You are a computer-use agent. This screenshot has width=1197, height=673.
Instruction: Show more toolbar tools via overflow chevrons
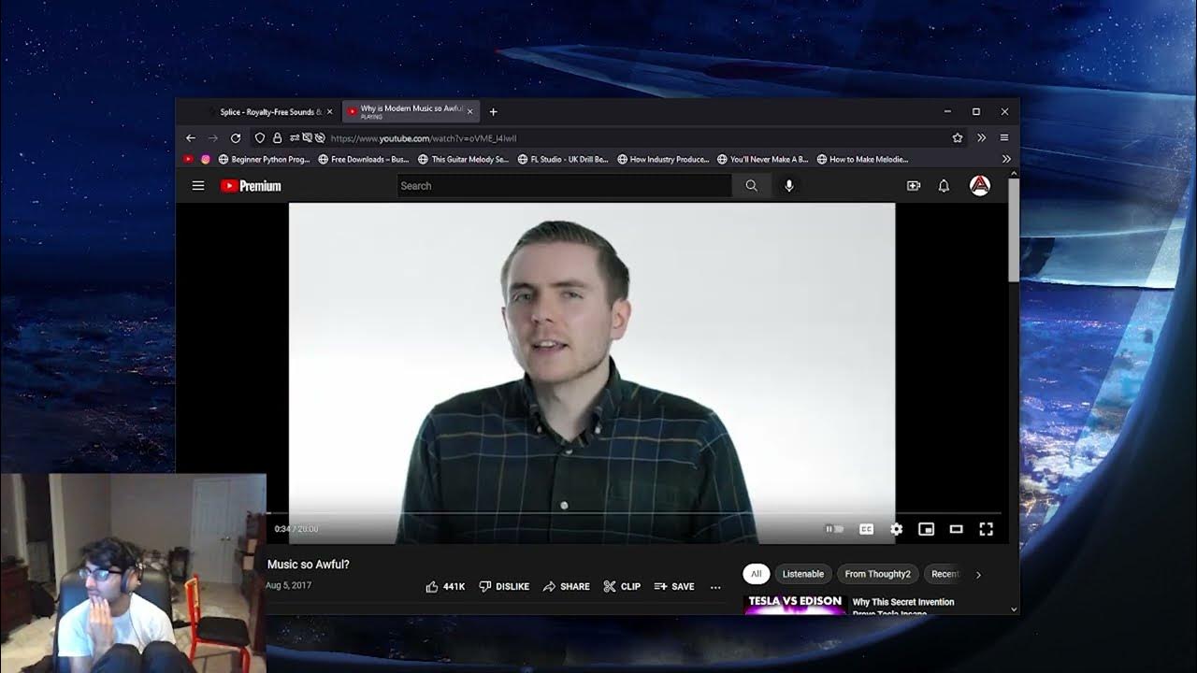pyautogui.click(x=981, y=137)
